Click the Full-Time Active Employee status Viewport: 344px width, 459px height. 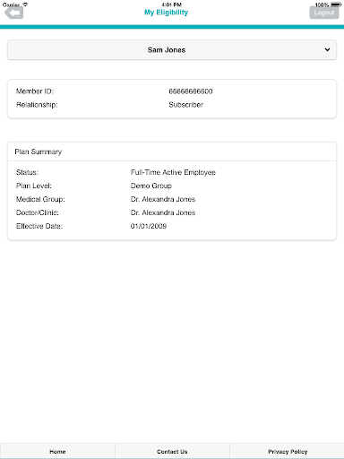click(173, 172)
